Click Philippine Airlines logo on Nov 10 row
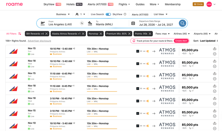The image size is (222, 131). (x=13, y=126)
